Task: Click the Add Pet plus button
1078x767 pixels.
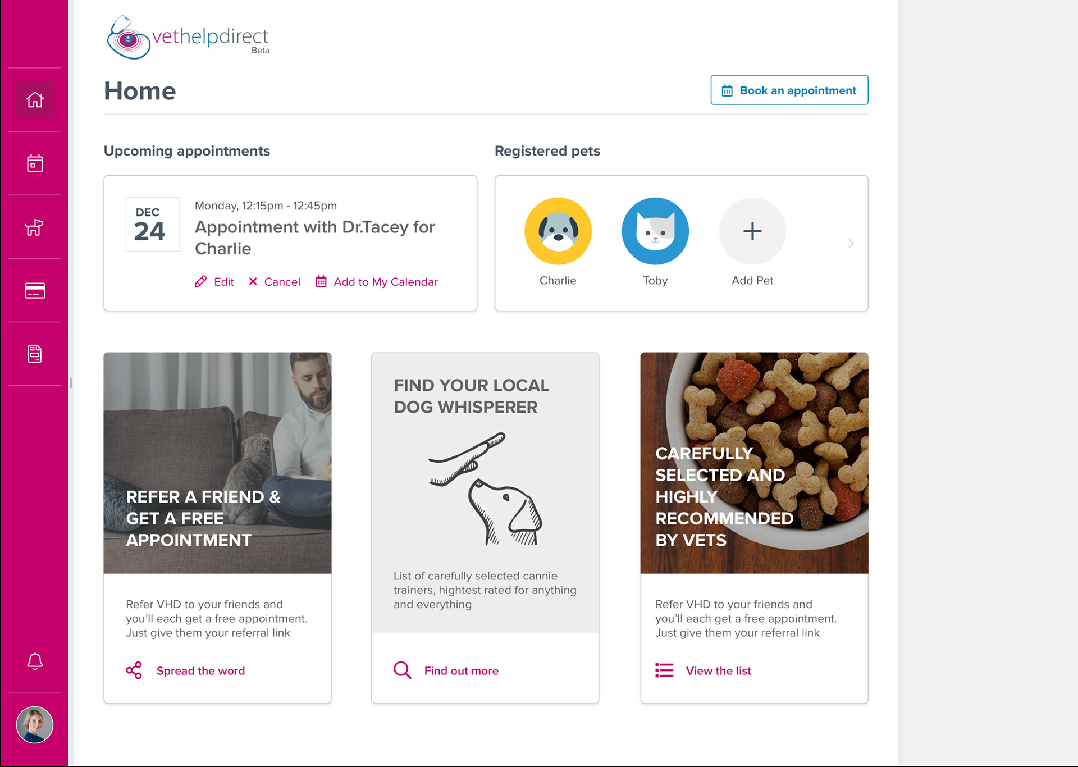Action: (752, 231)
